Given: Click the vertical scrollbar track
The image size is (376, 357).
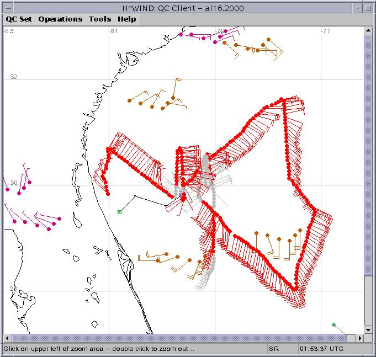Looking at the screenshot, I should 368,182.
